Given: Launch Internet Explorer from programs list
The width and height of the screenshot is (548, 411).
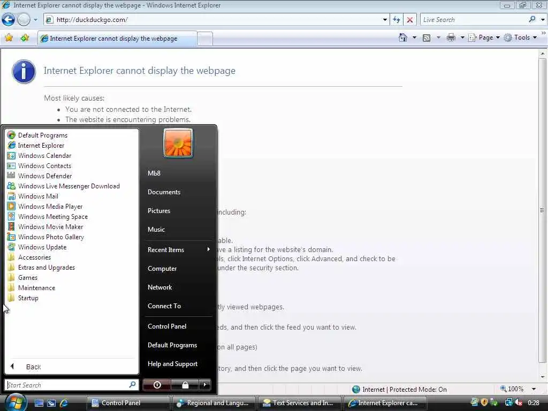Looking at the screenshot, I should click(72, 146).
